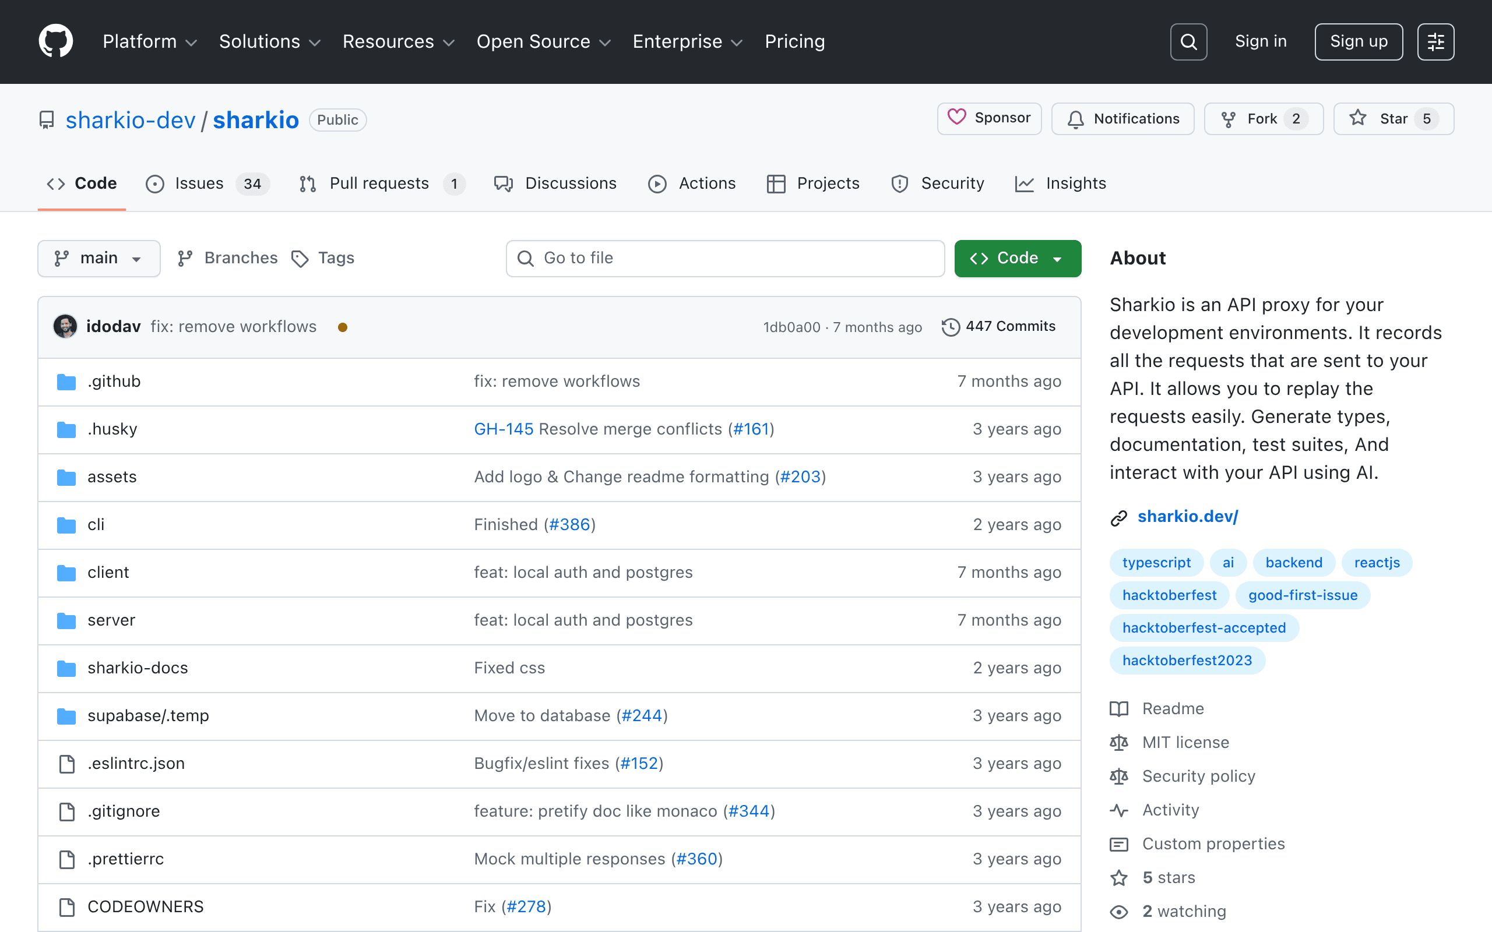Open the sharkio-dev organization link
The width and height of the screenshot is (1492, 932).
click(x=130, y=120)
